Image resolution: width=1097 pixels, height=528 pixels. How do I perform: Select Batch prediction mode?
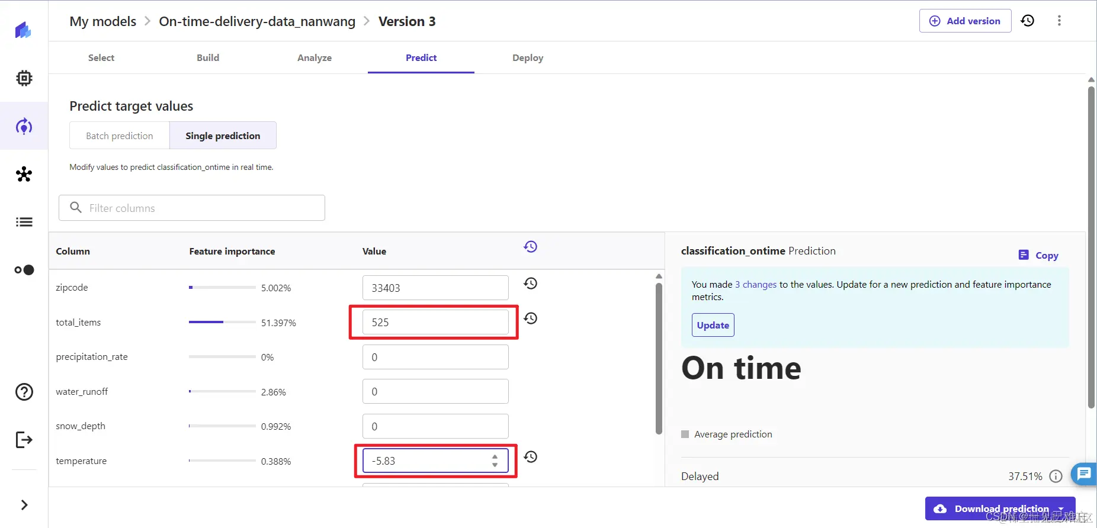(120, 136)
